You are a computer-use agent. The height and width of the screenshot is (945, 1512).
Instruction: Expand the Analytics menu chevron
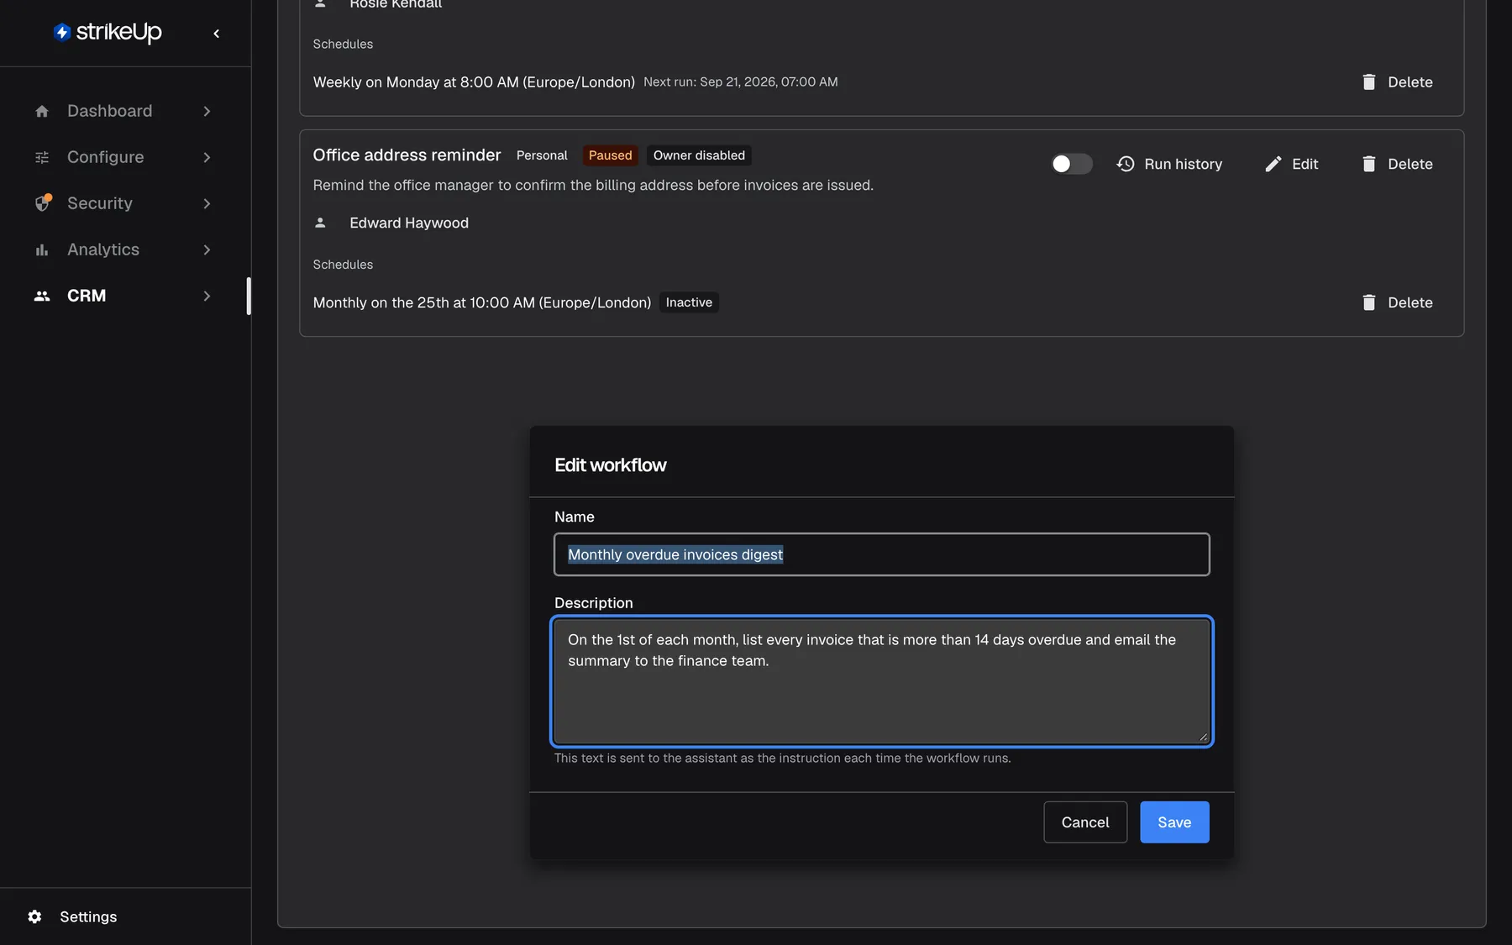(x=207, y=249)
